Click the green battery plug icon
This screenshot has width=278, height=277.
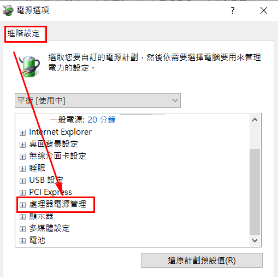30,66
